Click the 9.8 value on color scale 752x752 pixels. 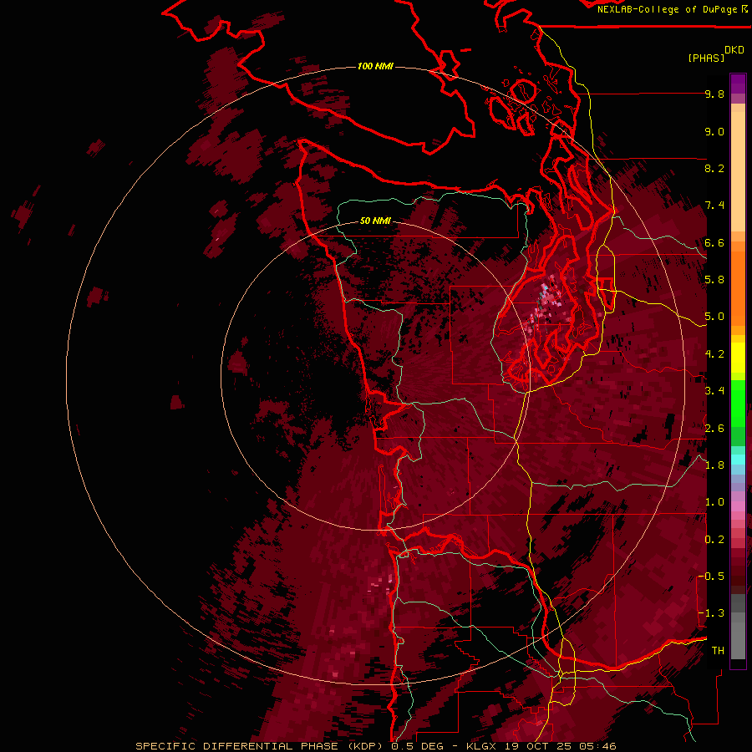pos(714,94)
